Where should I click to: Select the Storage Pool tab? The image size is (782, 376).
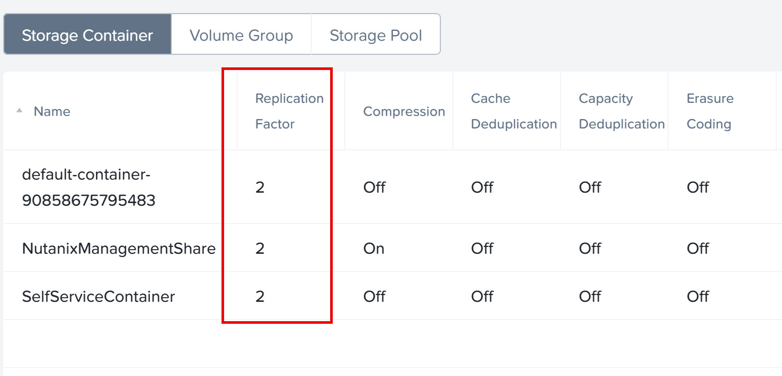[376, 35]
